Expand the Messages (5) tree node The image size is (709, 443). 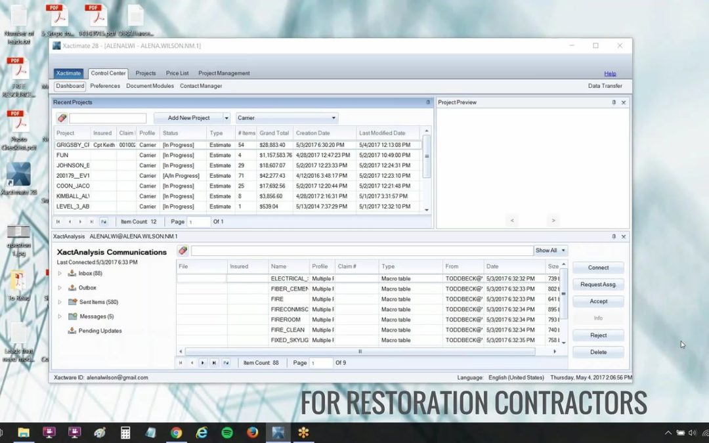click(60, 316)
